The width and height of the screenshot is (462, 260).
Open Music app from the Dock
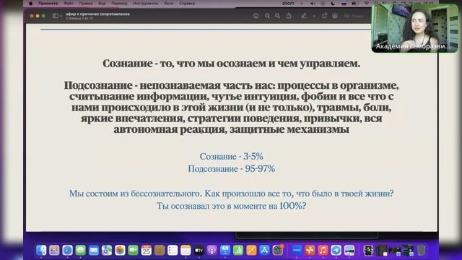click(x=323, y=251)
